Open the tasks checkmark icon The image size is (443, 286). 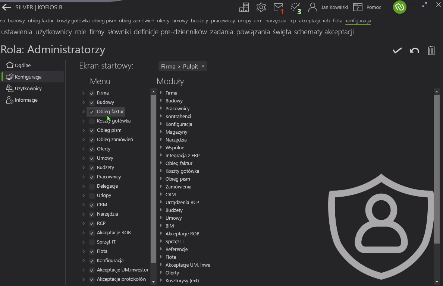(296, 7)
